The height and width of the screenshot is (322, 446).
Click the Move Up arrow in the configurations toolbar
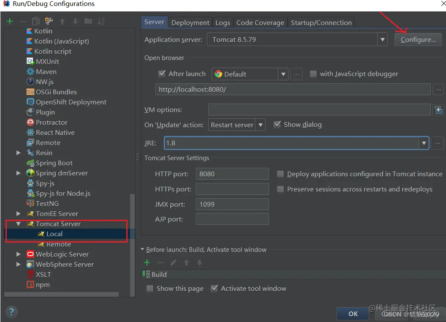[x=62, y=22]
